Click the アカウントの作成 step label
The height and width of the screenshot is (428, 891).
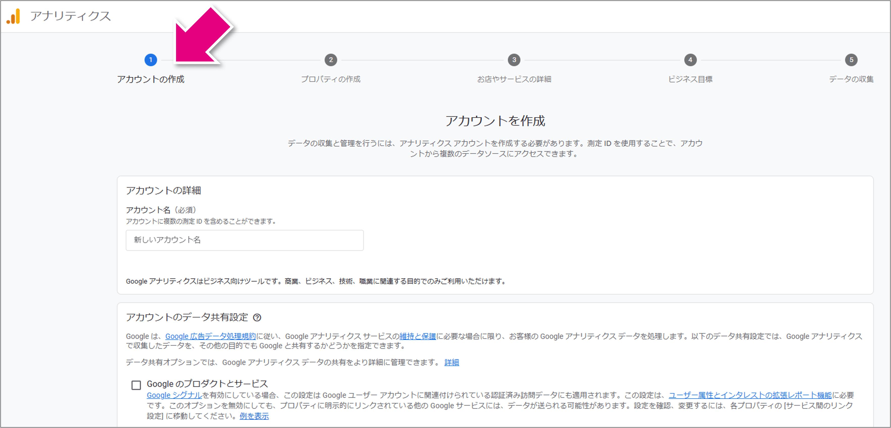click(150, 79)
